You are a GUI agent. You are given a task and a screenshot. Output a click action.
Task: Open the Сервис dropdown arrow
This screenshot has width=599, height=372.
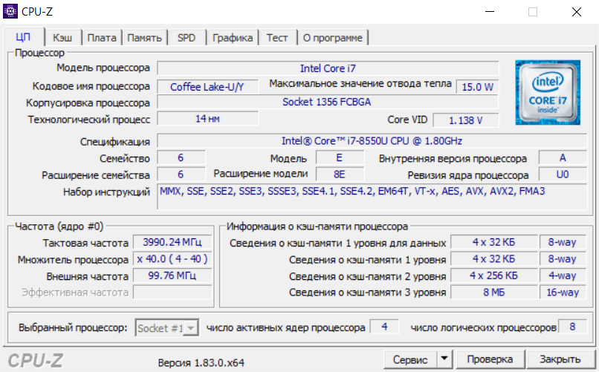tap(444, 359)
